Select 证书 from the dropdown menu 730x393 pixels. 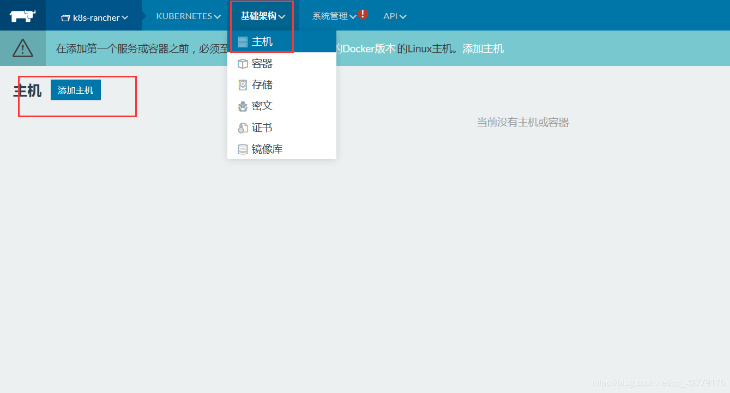tap(282, 128)
